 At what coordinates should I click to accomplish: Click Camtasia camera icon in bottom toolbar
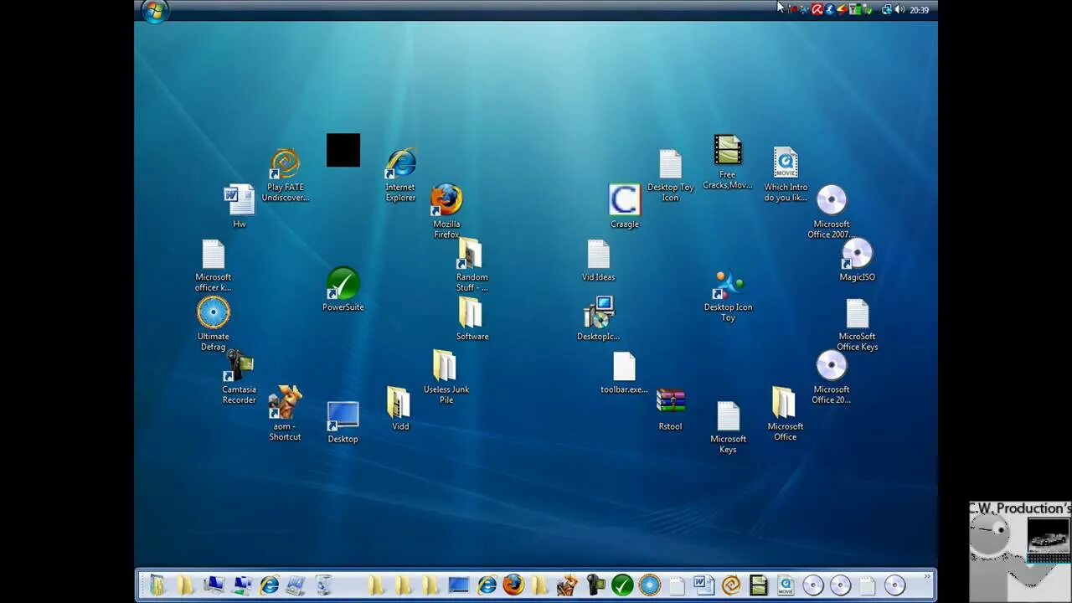click(595, 585)
